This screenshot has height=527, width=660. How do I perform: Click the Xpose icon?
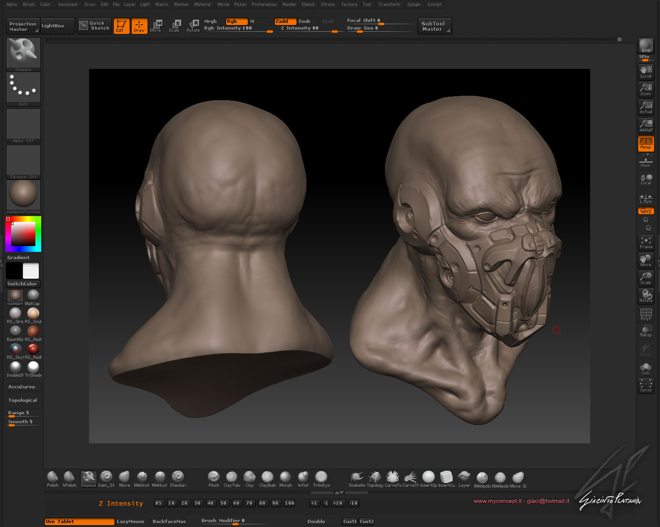(646, 386)
